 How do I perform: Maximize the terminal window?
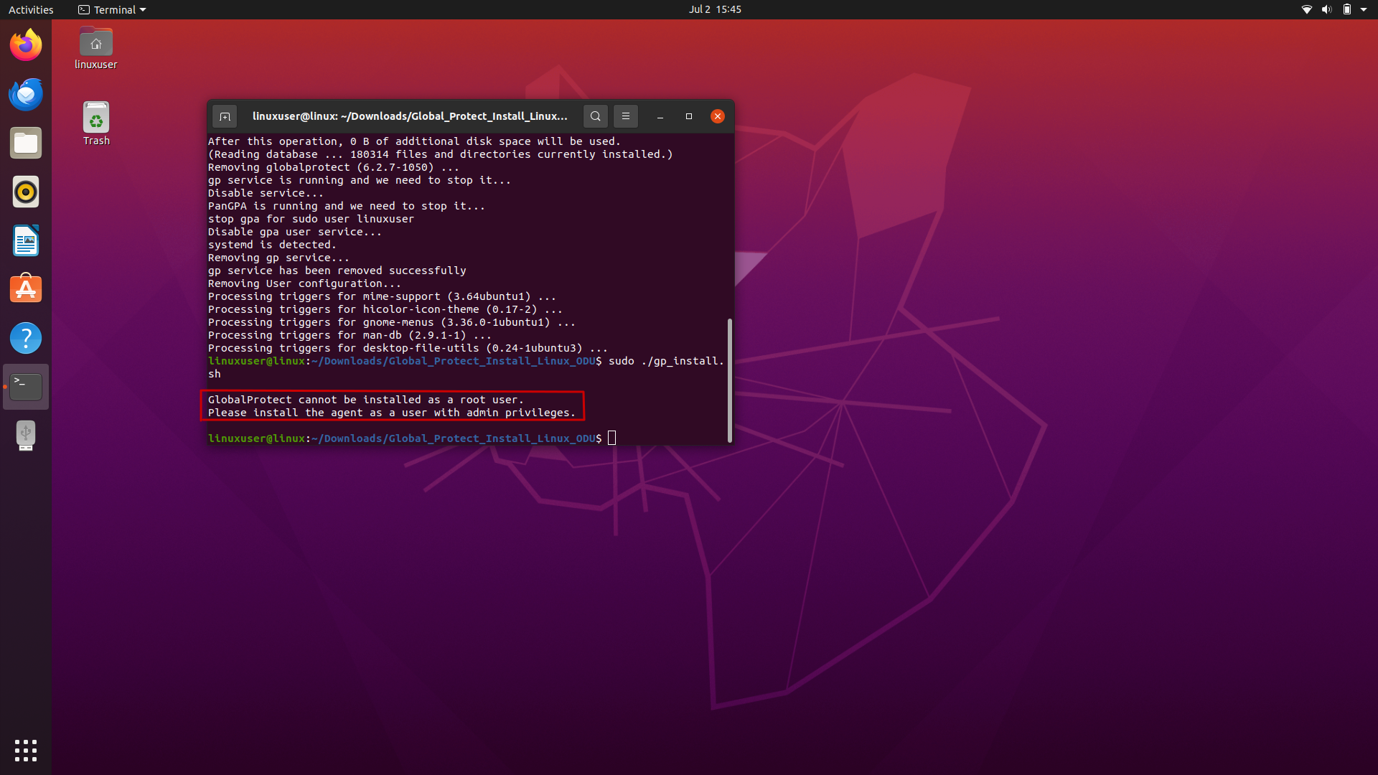[689, 116]
